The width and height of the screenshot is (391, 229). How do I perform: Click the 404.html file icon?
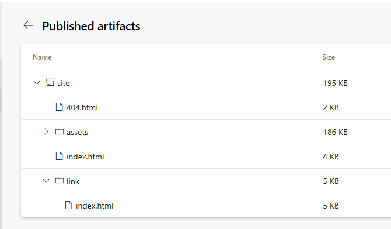click(x=59, y=107)
